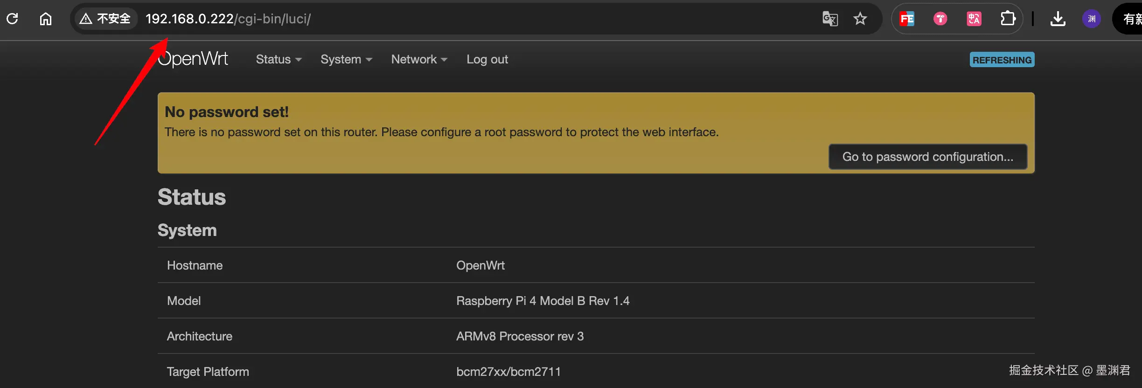Expand the Network dropdown menu
The image size is (1142, 388).
pyautogui.click(x=419, y=59)
